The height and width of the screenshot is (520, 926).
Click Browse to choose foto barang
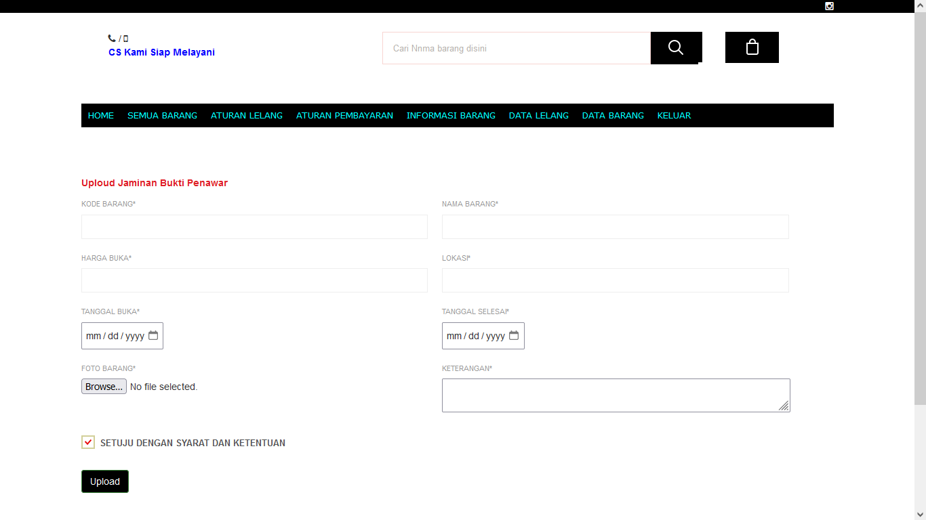click(104, 387)
